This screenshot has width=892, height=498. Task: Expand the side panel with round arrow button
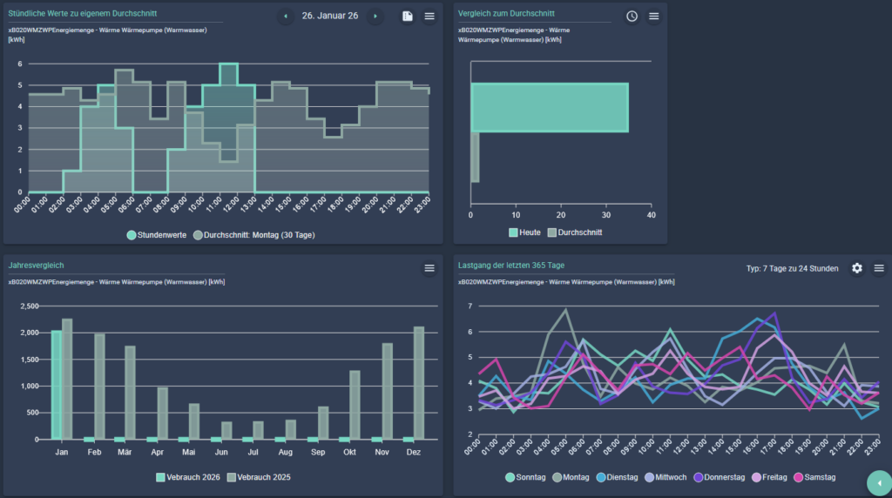[x=879, y=482]
